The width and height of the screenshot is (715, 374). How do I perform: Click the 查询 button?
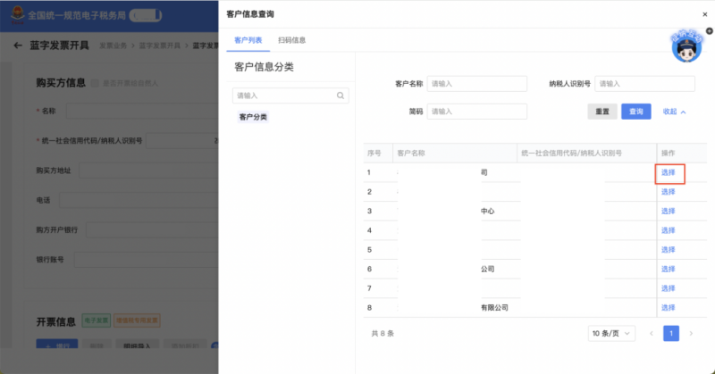pyautogui.click(x=636, y=112)
